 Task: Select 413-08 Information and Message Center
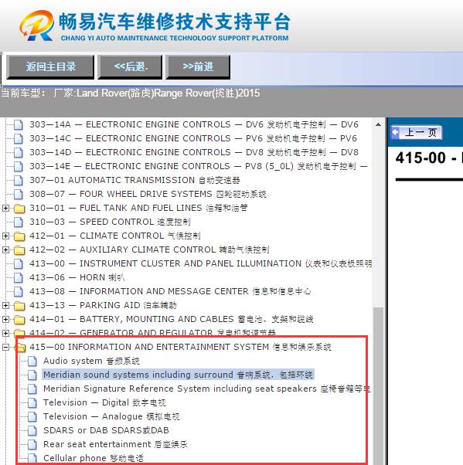[x=170, y=291]
